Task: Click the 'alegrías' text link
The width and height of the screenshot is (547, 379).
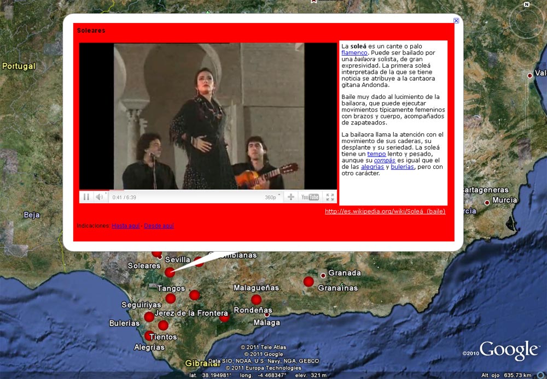Action: [x=372, y=167]
